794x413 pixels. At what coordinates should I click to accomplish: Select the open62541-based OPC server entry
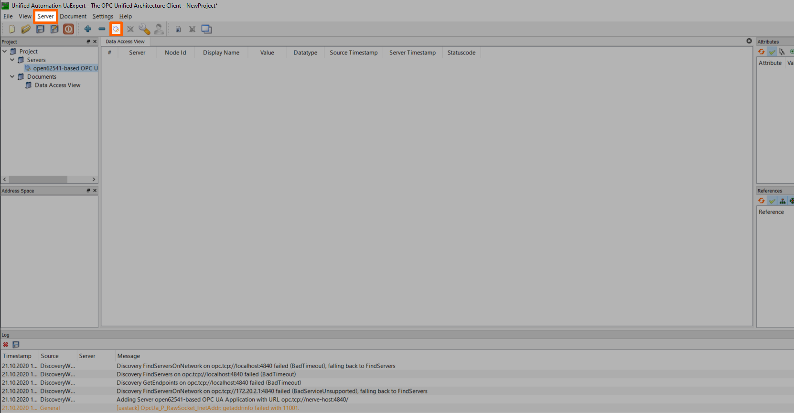tap(64, 68)
